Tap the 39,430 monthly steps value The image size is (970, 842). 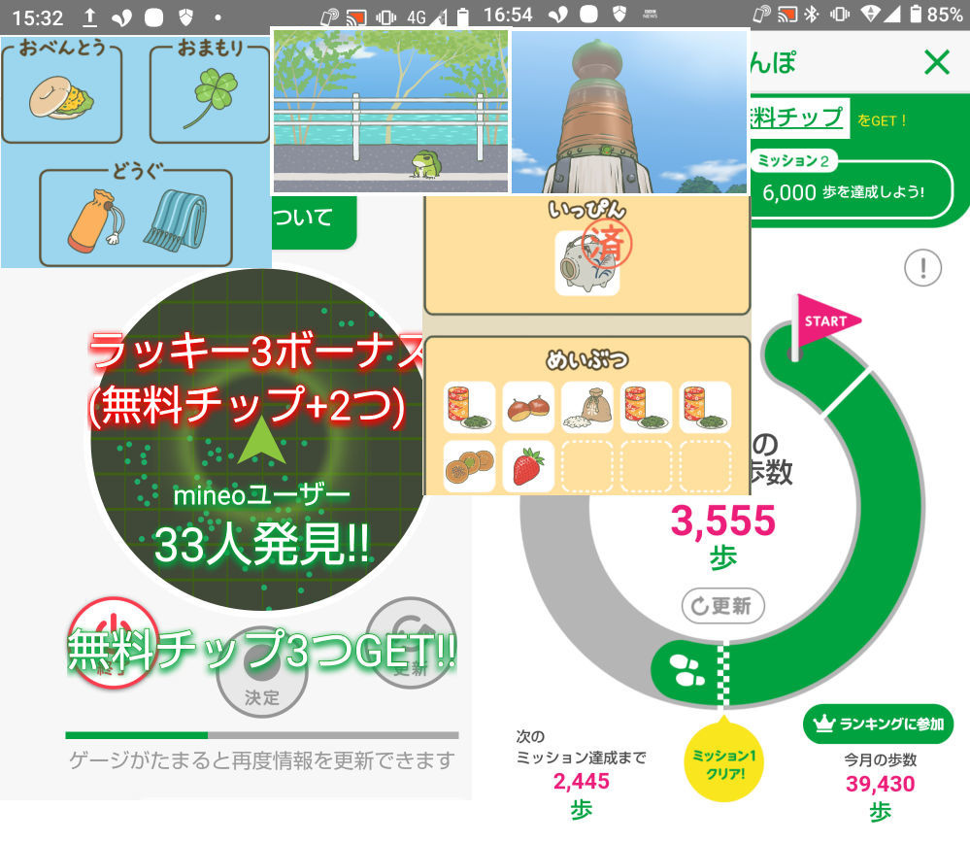coord(880,784)
